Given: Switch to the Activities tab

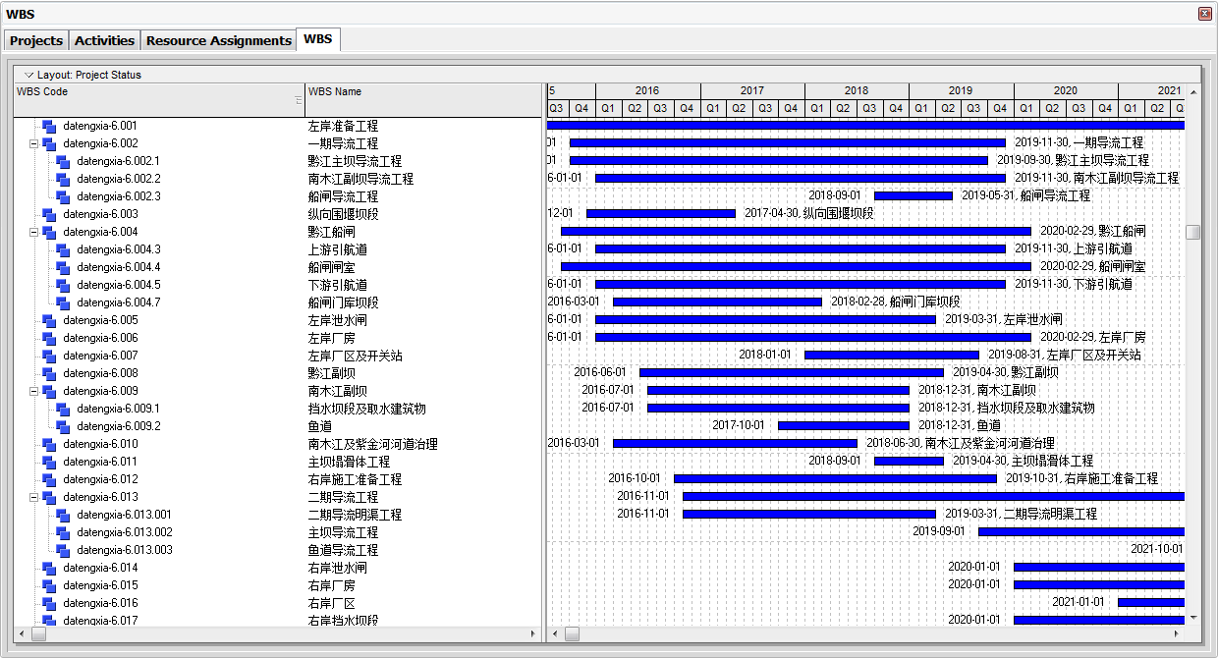Looking at the screenshot, I should pyautogui.click(x=104, y=40).
